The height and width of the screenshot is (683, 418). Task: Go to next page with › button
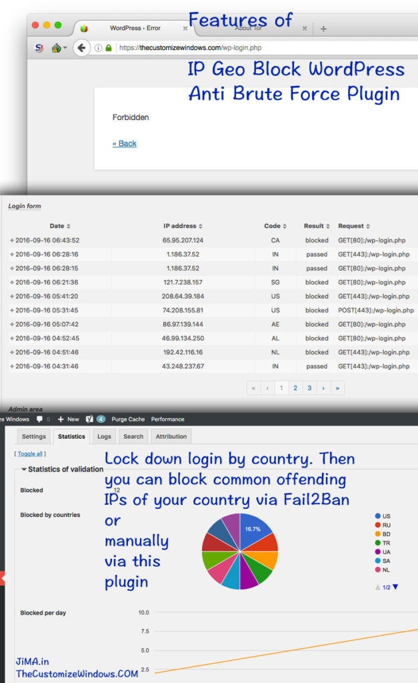(x=323, y=388)
